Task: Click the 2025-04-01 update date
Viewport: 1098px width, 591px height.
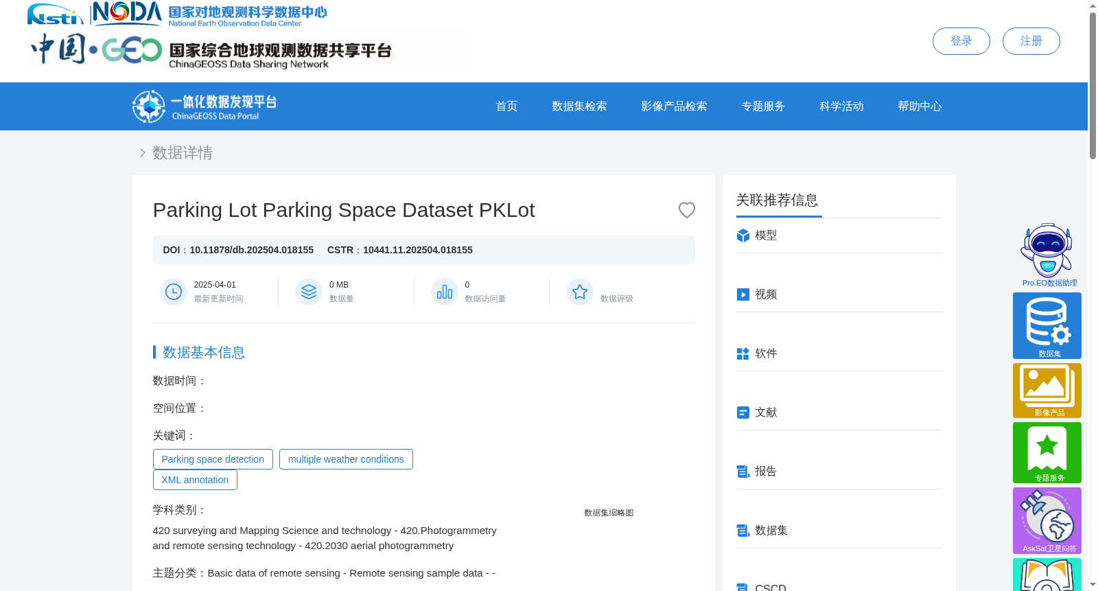Action: tap(215, 285)
